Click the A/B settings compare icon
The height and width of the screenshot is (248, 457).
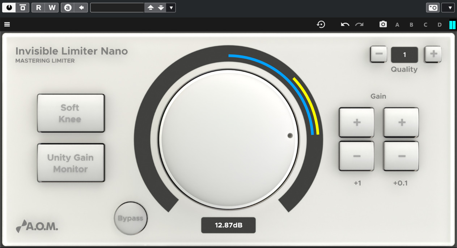(68, 8)
